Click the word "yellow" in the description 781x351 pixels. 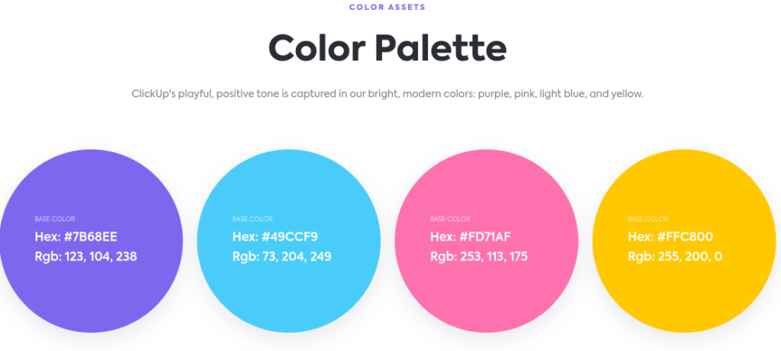[627, 94]
